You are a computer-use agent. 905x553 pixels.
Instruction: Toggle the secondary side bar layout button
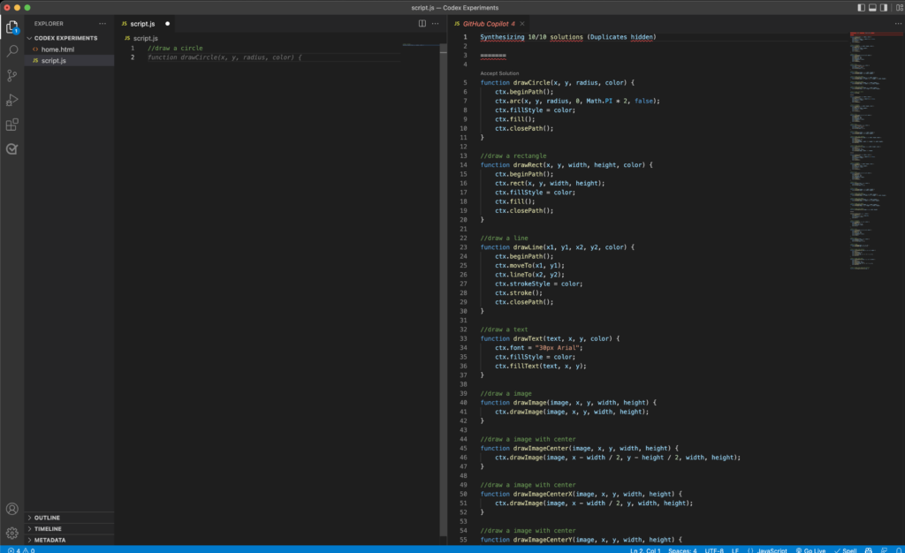pos(885,7)
